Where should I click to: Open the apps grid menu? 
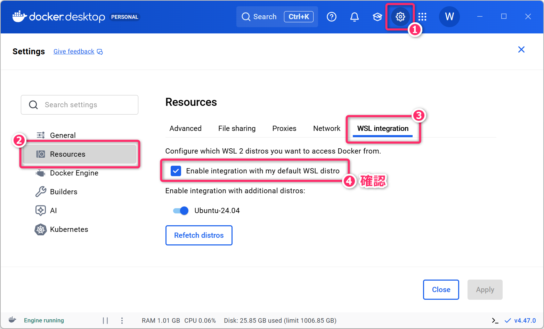(422, 17)
